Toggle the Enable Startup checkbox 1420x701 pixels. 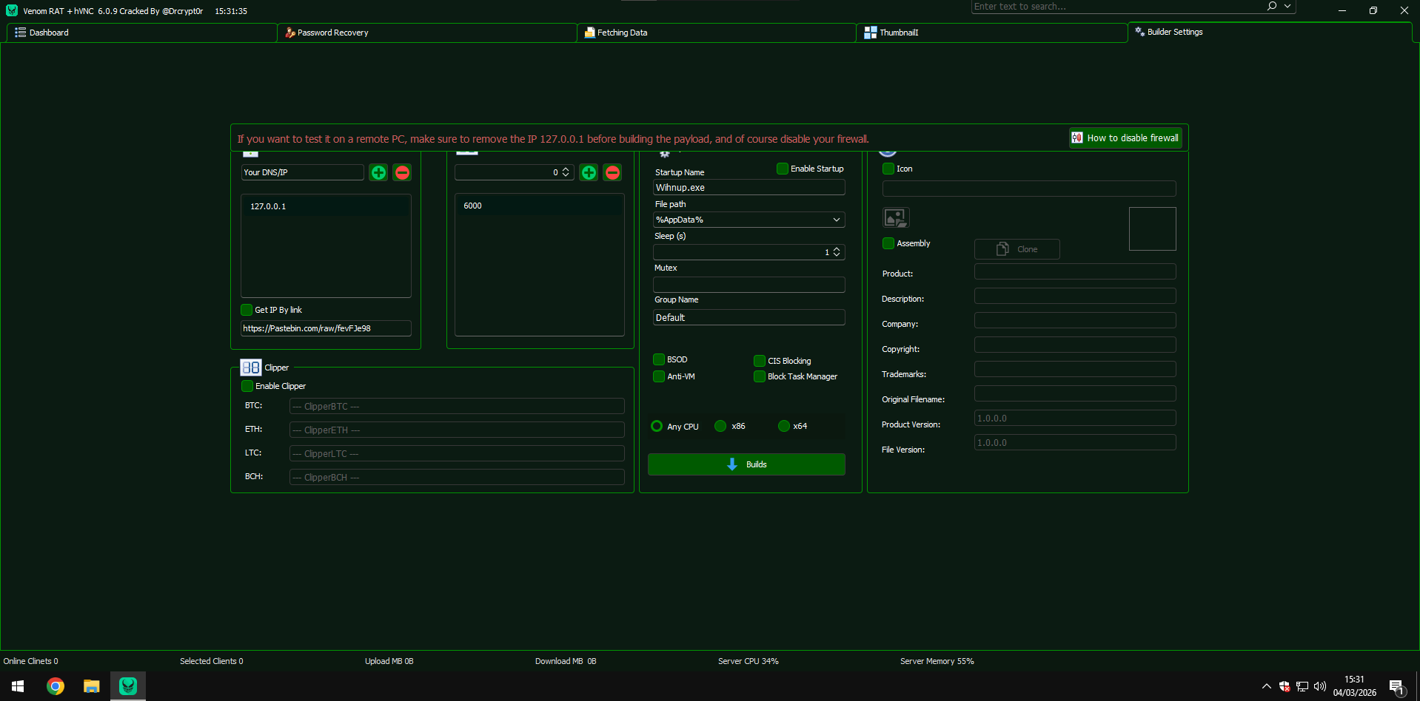pos(783,169)
